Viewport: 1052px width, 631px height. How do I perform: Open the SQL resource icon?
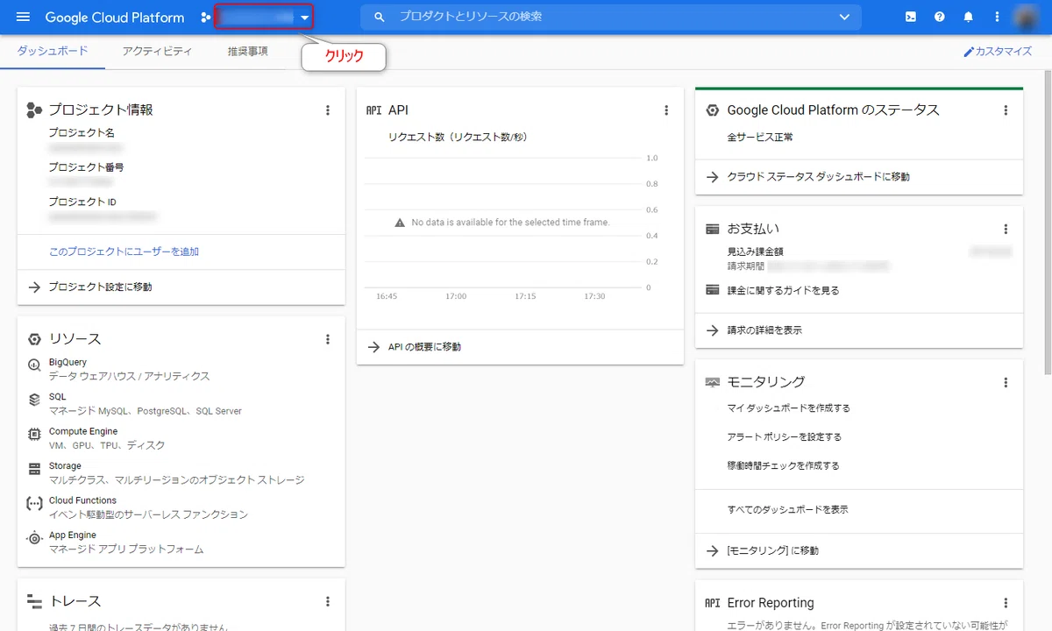[x=34, y=400]
